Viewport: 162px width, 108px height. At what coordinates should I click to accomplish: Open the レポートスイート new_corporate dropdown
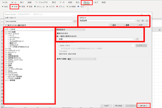tap(40, 21)
